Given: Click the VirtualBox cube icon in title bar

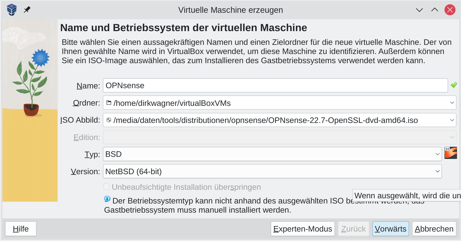Looking at the screenshot, I should coord(12,10).
